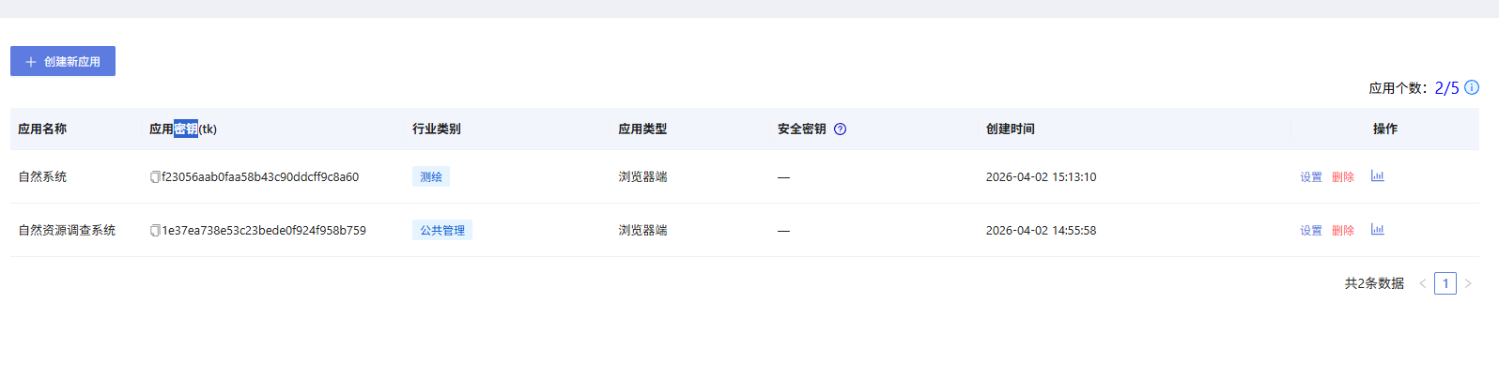Copy the 自然资源调查系统 key via copy icon

point(155,231)
